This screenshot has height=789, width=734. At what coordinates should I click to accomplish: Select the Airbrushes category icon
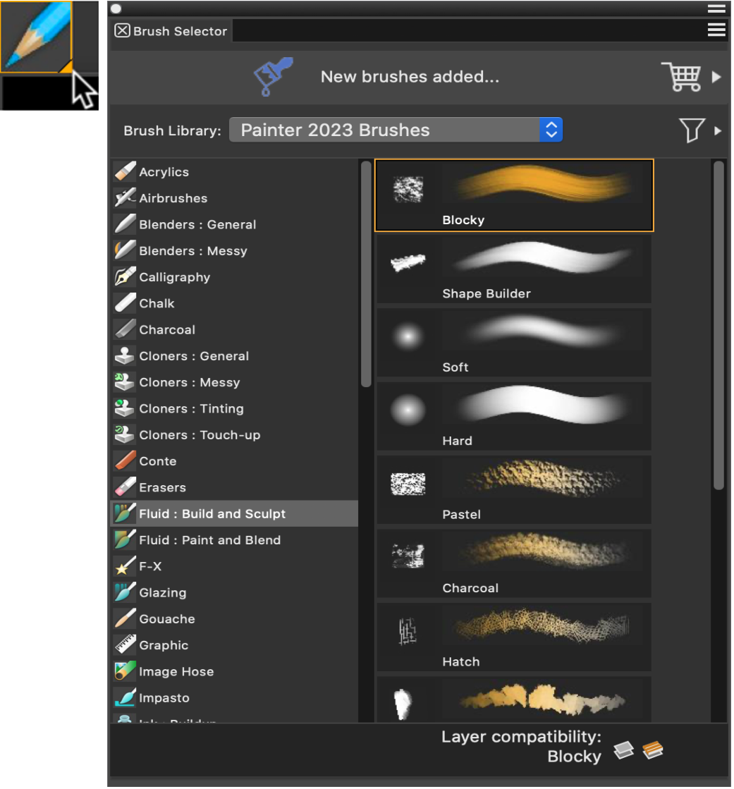(125, 198)
